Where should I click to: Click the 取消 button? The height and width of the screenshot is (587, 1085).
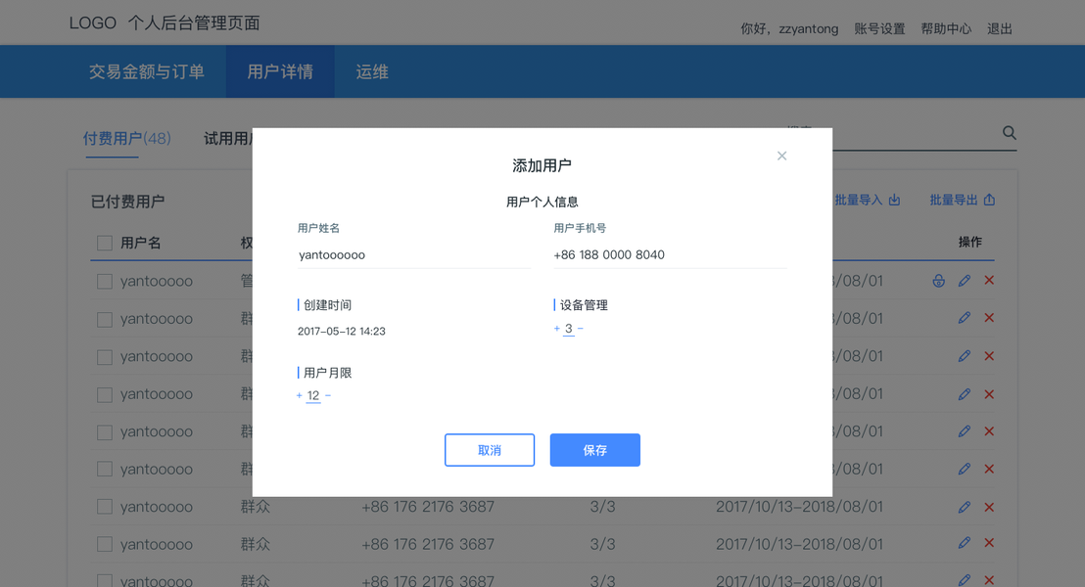click(490, 450)
